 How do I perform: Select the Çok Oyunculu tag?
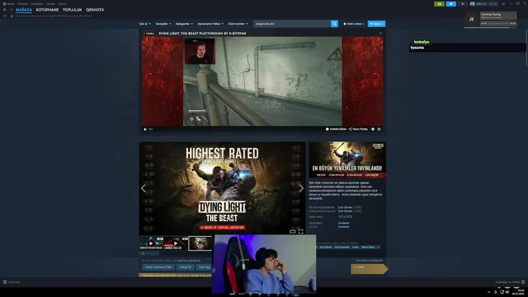tap(342, 247)
